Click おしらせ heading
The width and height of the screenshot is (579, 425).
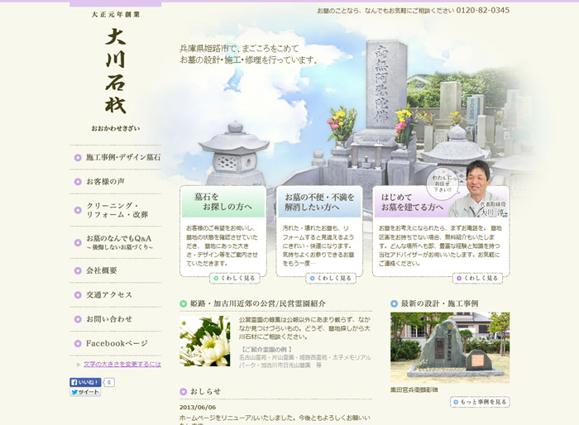[205, 391]
